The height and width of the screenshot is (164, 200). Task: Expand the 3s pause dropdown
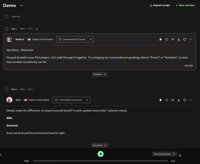[x=100, y=74]
